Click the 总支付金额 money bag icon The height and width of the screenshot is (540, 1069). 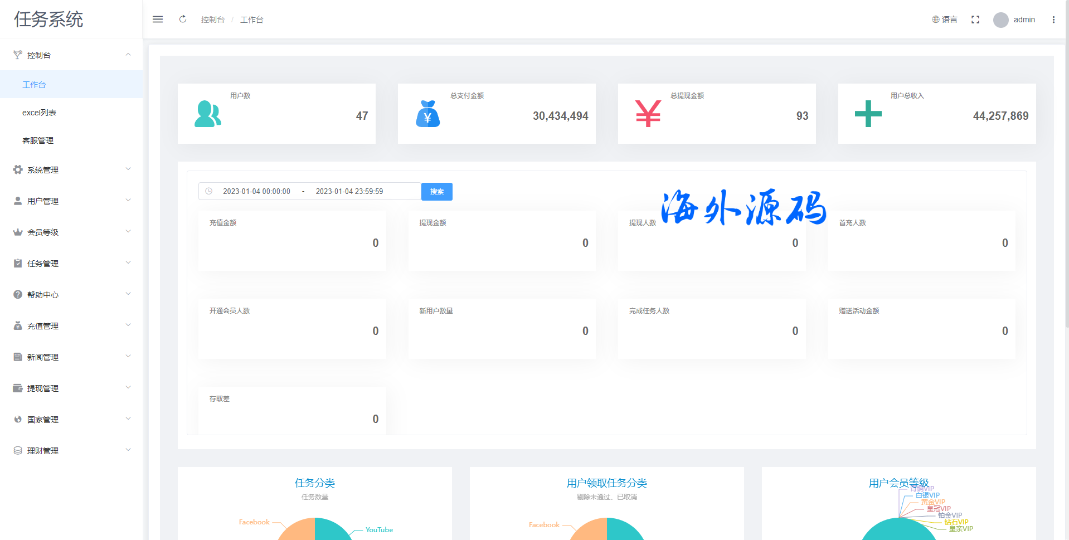pos(427,114)
